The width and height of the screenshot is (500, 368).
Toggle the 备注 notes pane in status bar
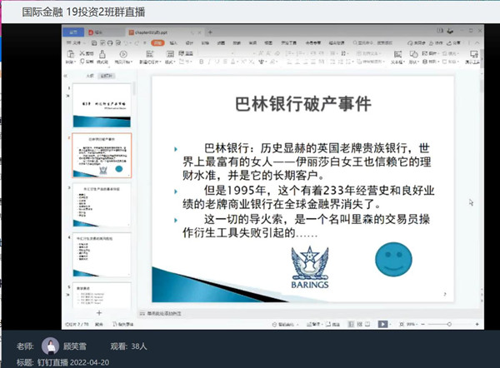coord(319,323)
